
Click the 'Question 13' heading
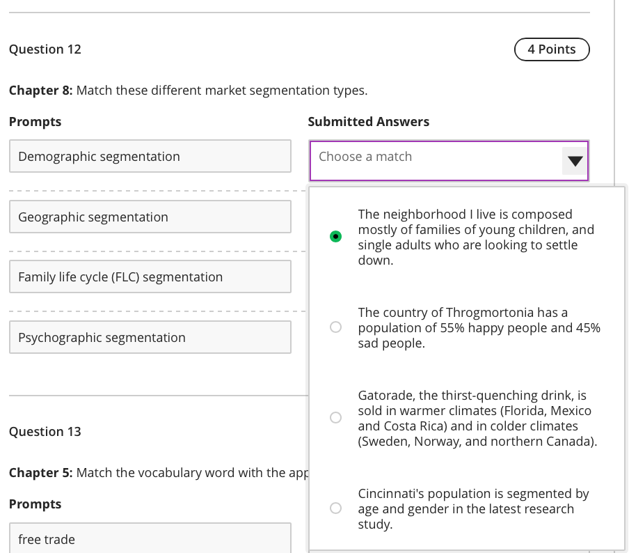pos(45,432)
